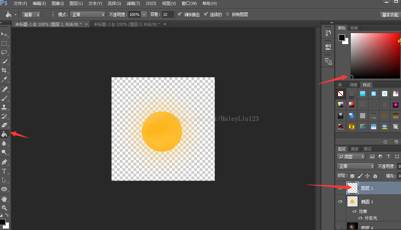401x230 pixels.
Task: Select the Pen tool
Action: [4, 162]
